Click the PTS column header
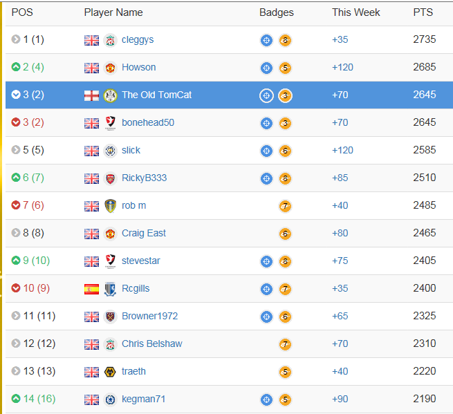453x414 pixels. (423, 12)
